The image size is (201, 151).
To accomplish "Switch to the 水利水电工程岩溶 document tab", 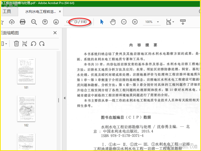I will [x=40, y=12].
